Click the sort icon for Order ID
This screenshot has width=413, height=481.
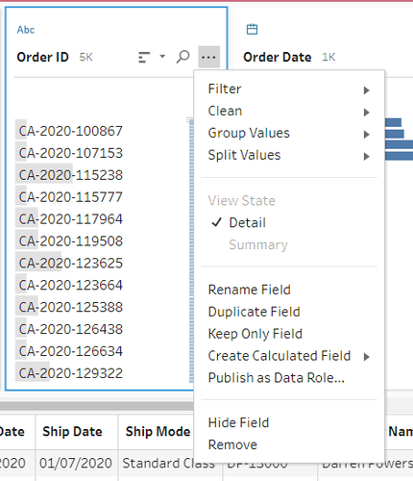(x=144, y=58)
